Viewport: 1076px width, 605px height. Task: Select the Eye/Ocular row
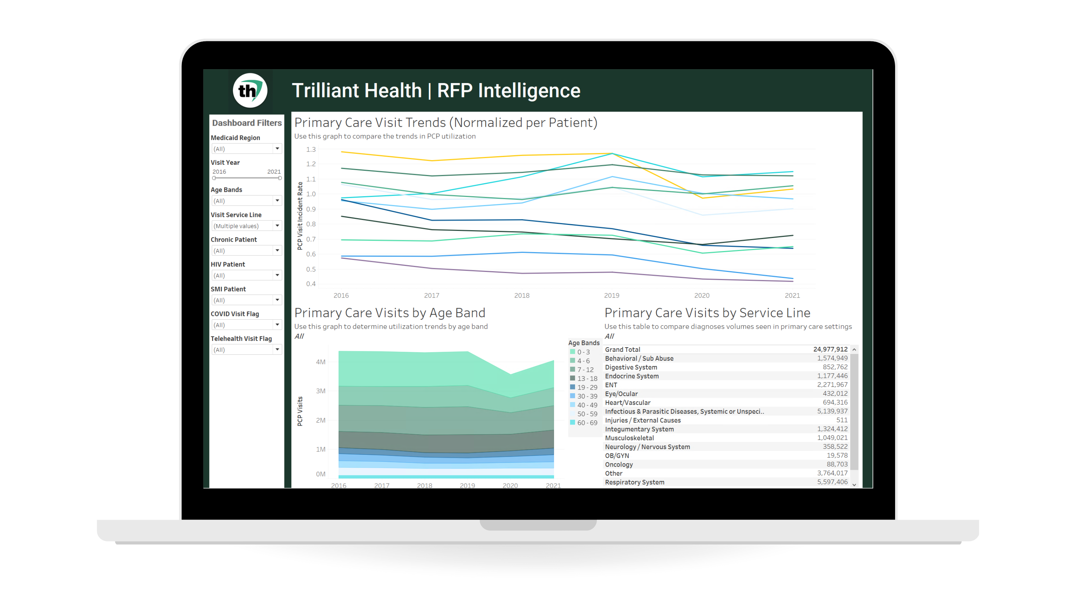tap(727, 394)
